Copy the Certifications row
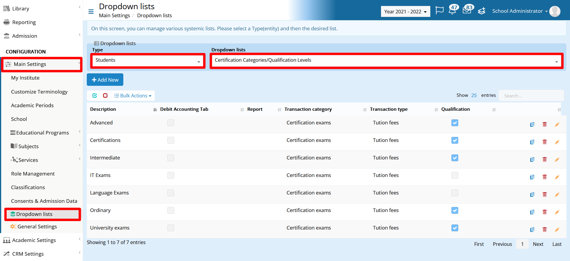The image size is (570, 261). [x=532, y=142]
